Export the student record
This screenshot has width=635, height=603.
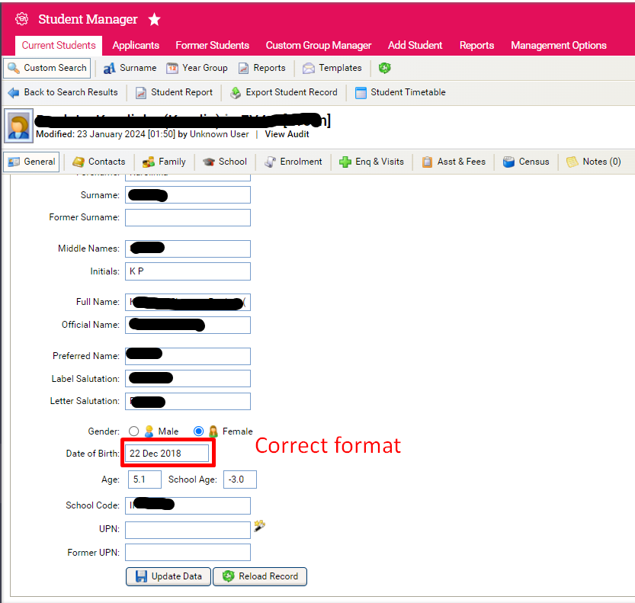(283, 92)
